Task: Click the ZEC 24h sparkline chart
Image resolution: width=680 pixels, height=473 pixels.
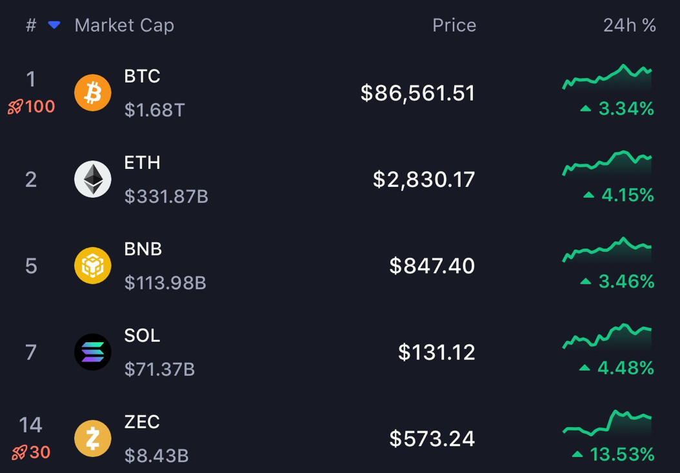Action: pyautogui.click(x=607, y=423)
